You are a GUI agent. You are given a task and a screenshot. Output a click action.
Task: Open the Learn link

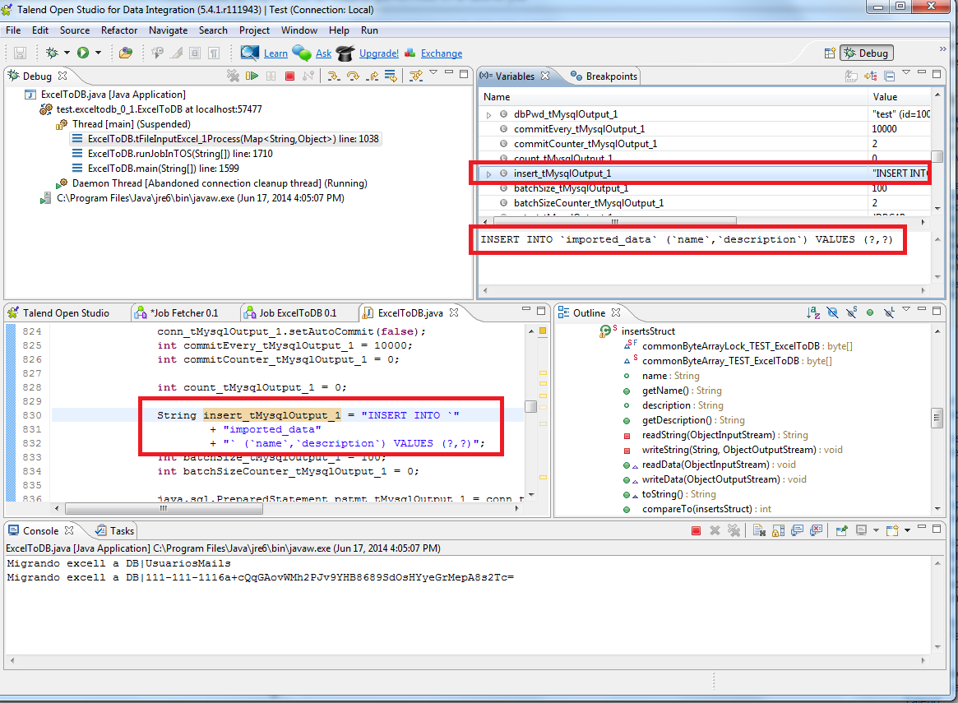point(275,53)
